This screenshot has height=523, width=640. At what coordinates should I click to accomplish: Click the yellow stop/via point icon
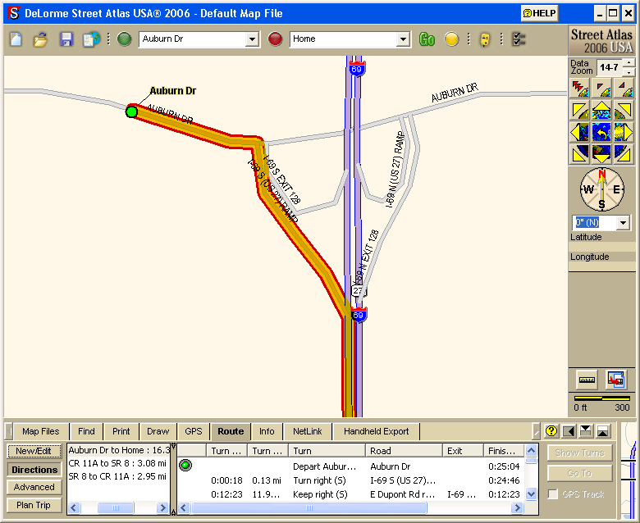(451, 39)
